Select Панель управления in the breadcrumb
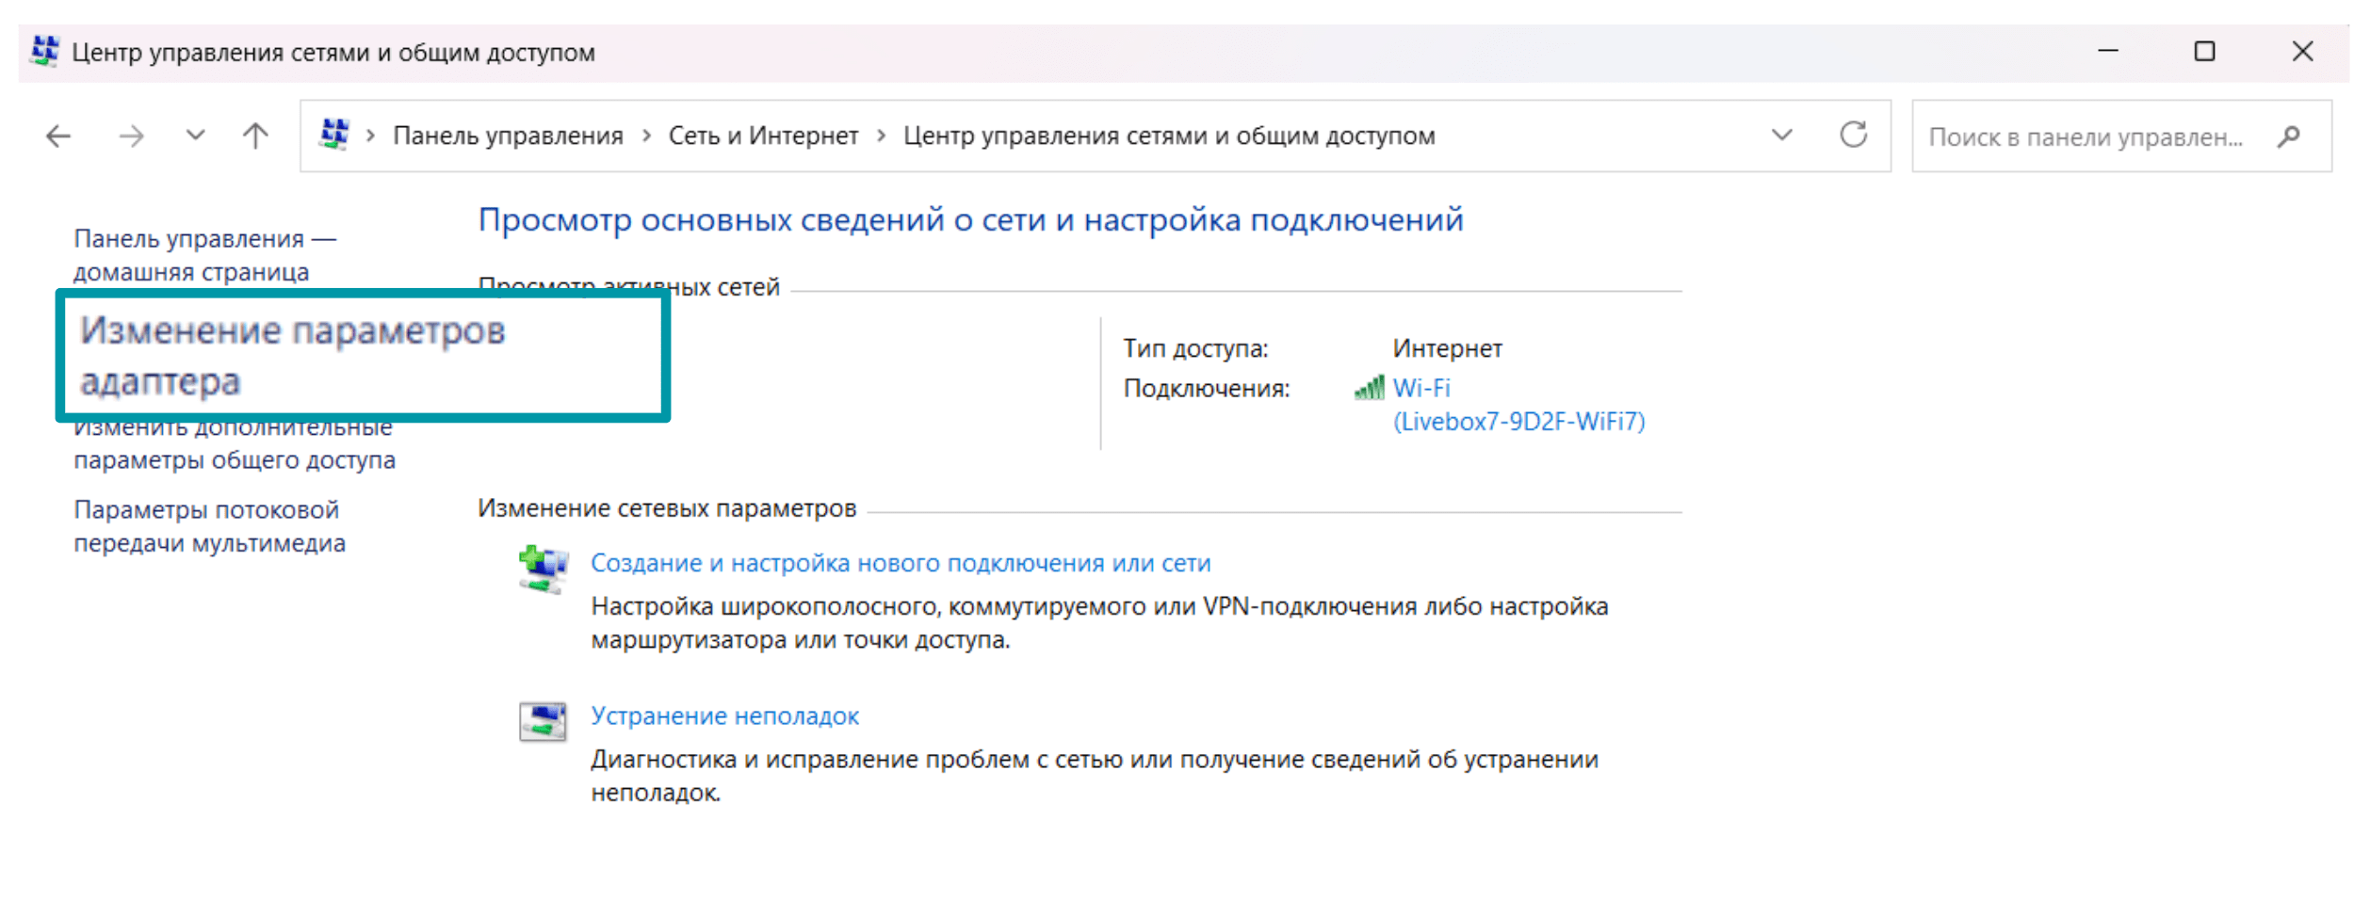This screenshot has width=2370, height=899. click(x=508, y=135)
